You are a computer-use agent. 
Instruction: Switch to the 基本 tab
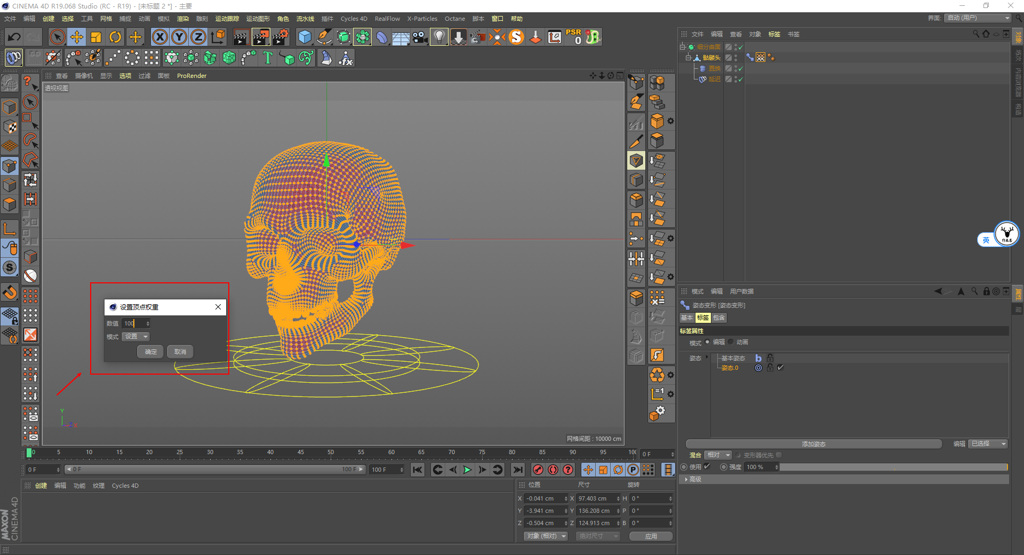(x=686, y=318)
